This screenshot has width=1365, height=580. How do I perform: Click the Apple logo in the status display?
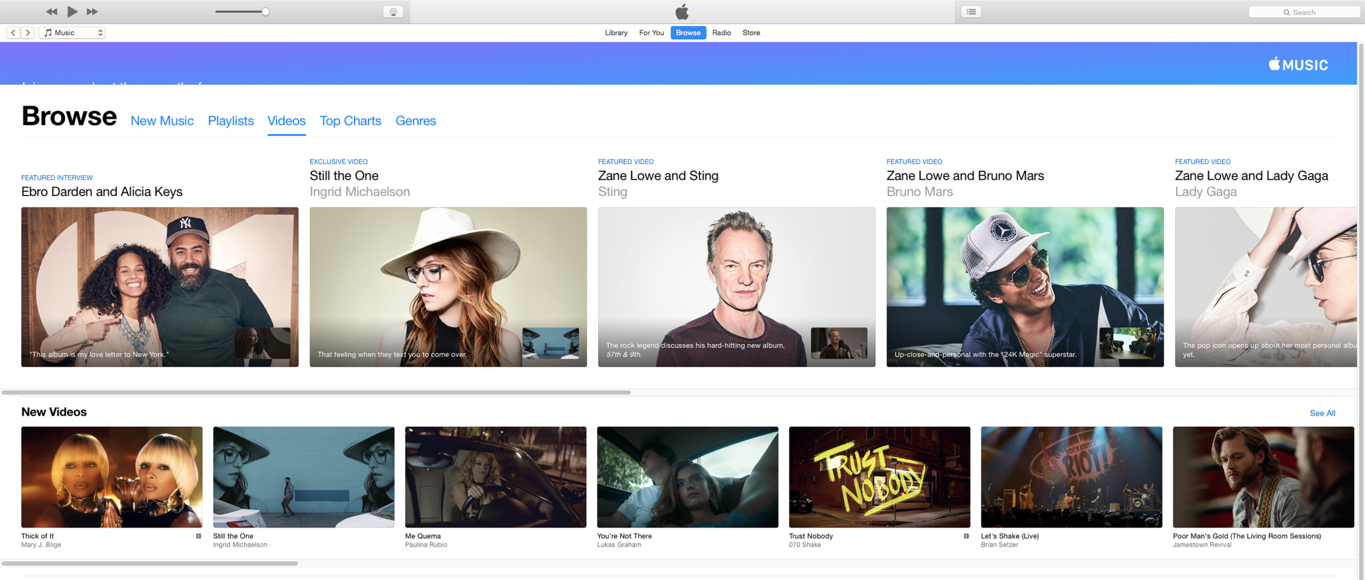[x=682, y=11]
